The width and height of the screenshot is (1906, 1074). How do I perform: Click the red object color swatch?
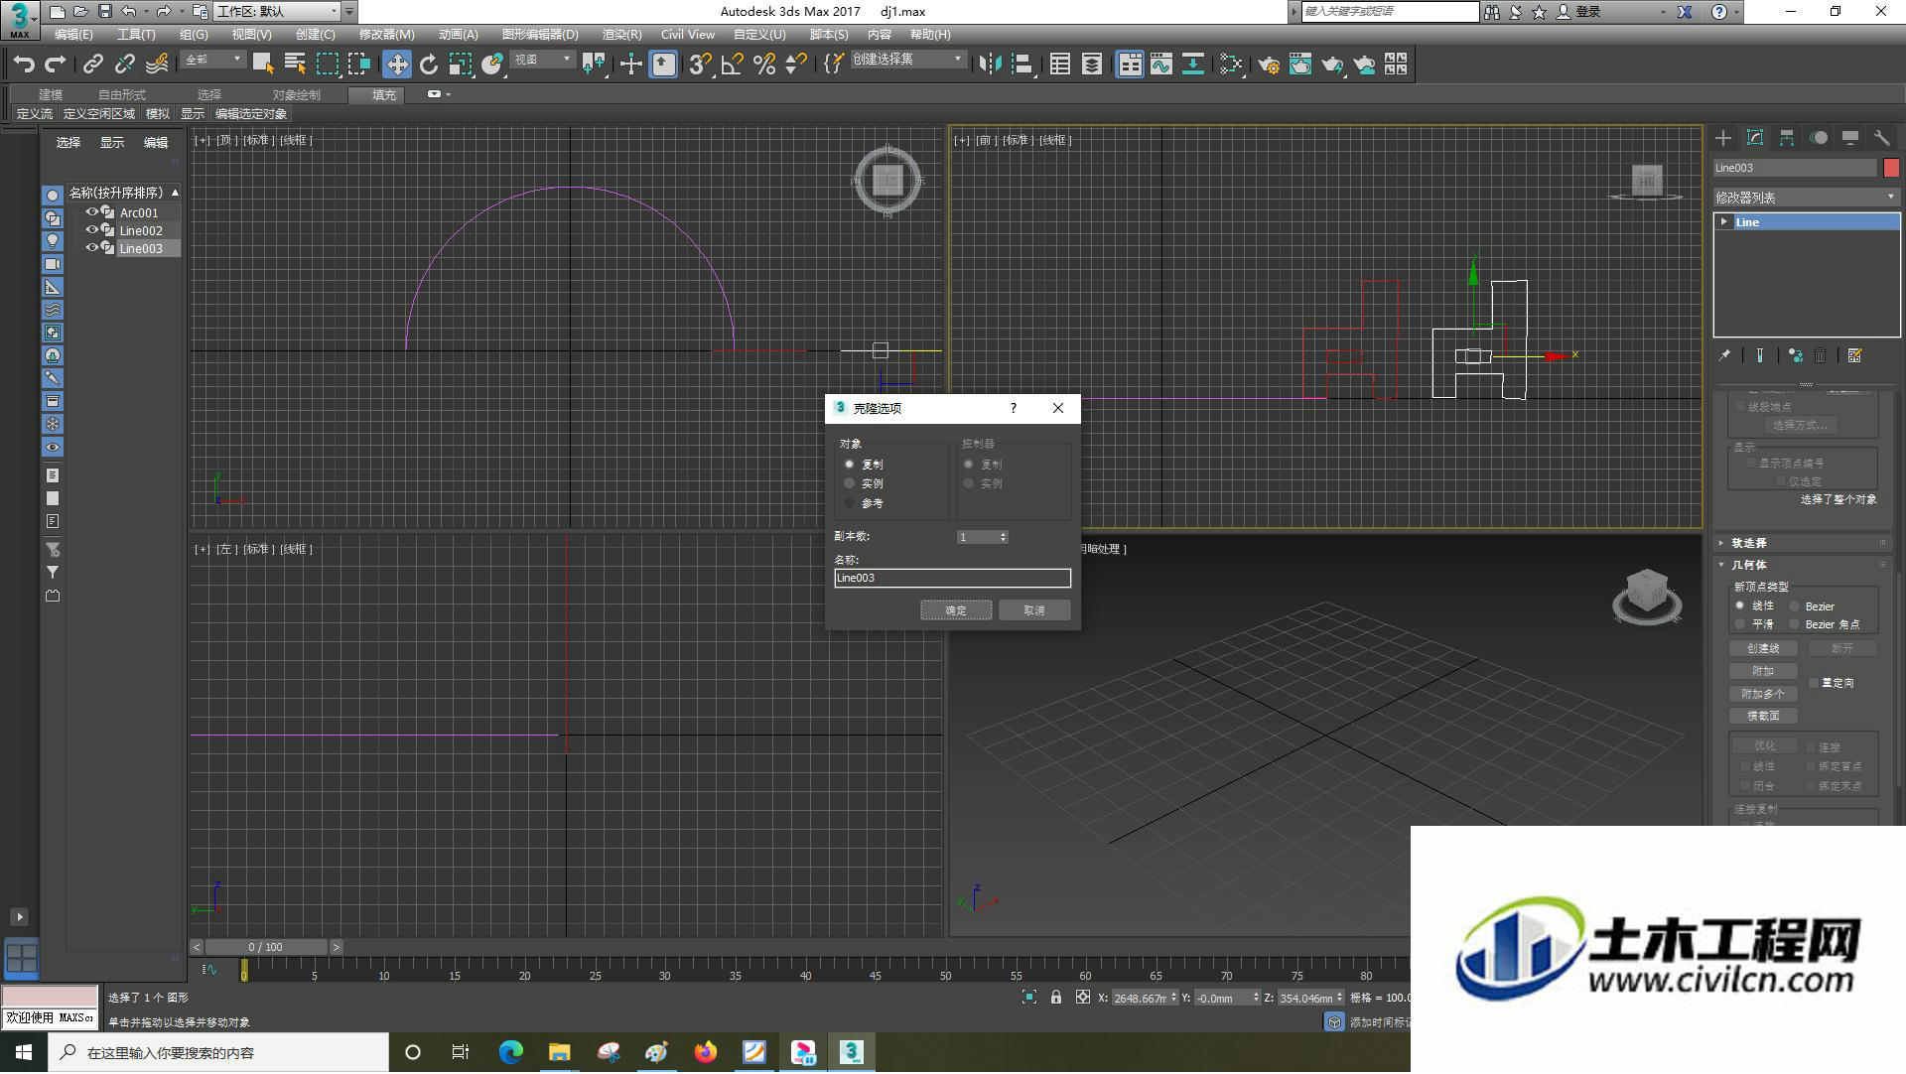[1891, 168]
